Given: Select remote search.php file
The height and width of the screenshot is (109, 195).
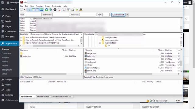Looking at the screenshot, I should click(91, 71).
